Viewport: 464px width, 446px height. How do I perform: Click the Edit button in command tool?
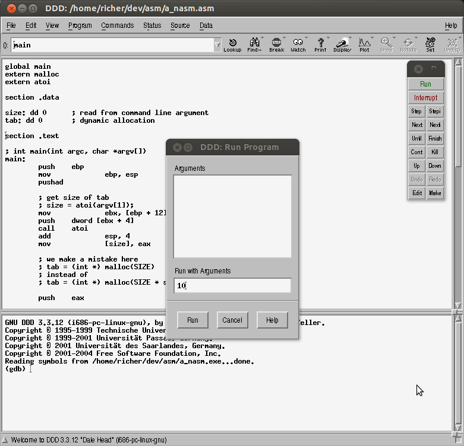tap(416, 193)
